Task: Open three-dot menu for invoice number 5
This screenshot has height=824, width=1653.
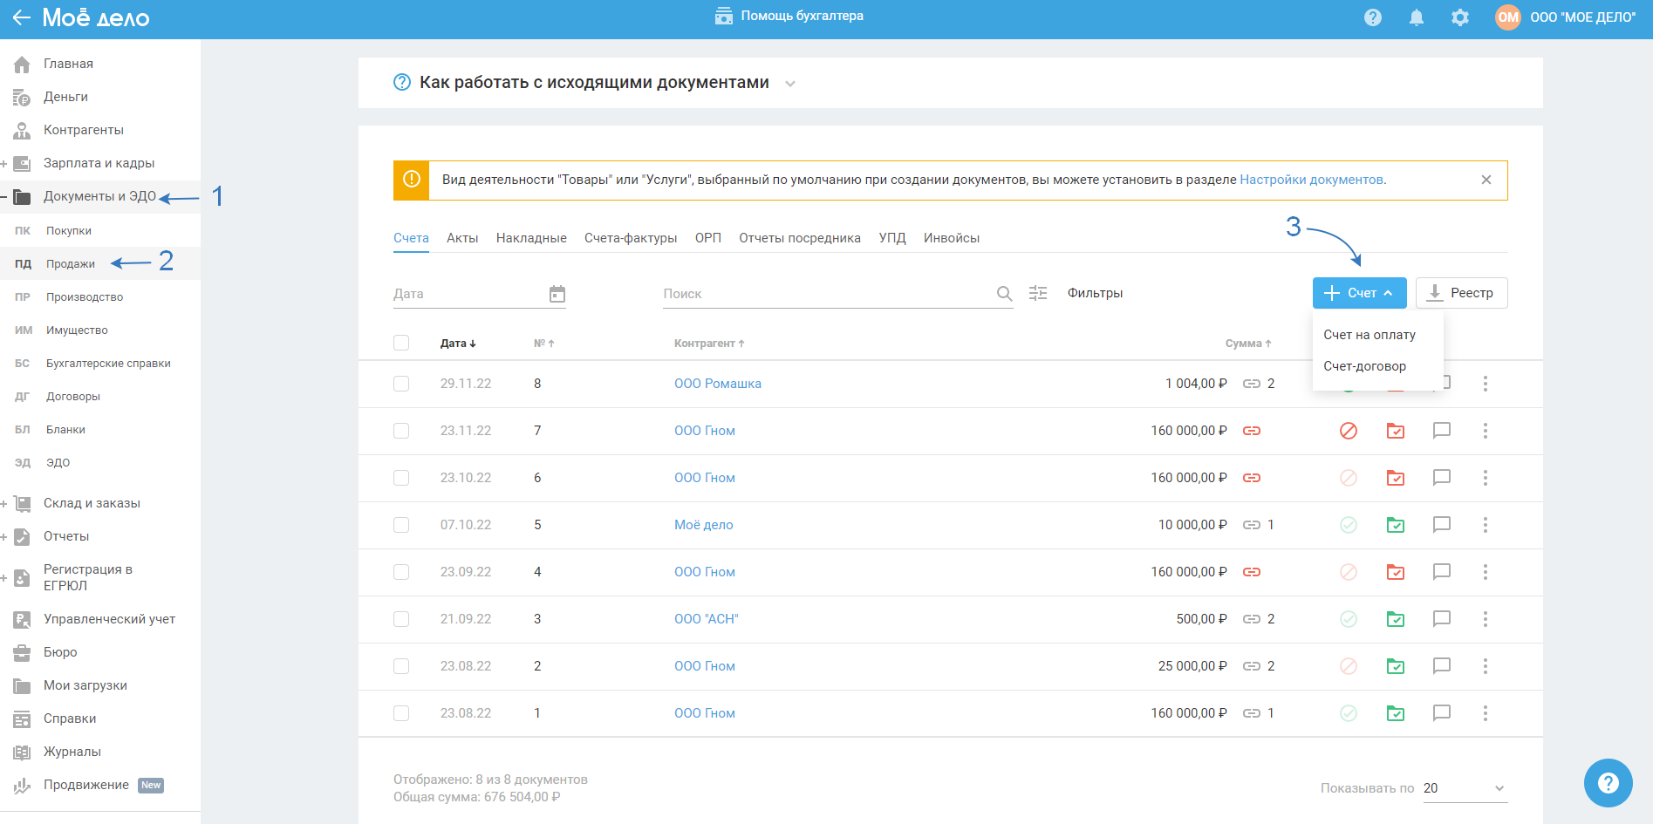Action: (1486, 525)
